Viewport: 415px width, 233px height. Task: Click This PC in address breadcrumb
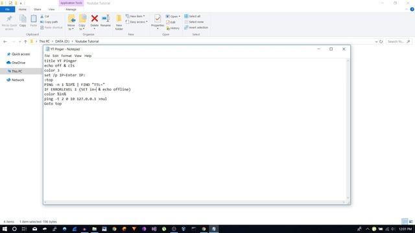click(x=44, y=41)
